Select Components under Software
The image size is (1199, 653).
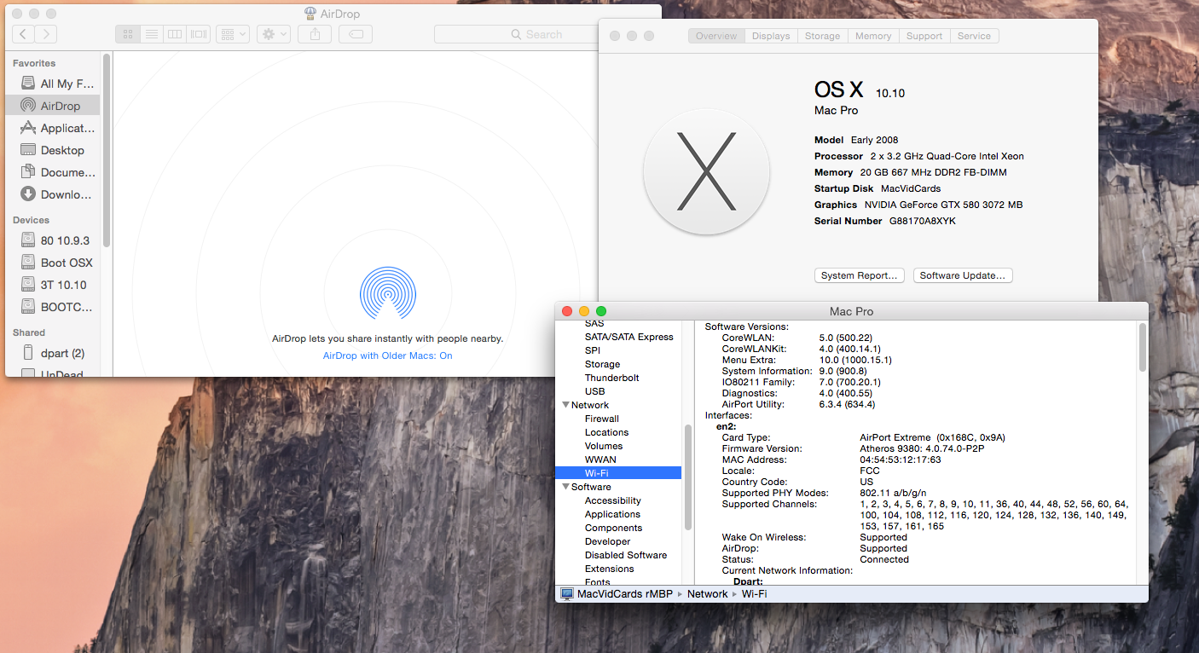pos(613,528)
